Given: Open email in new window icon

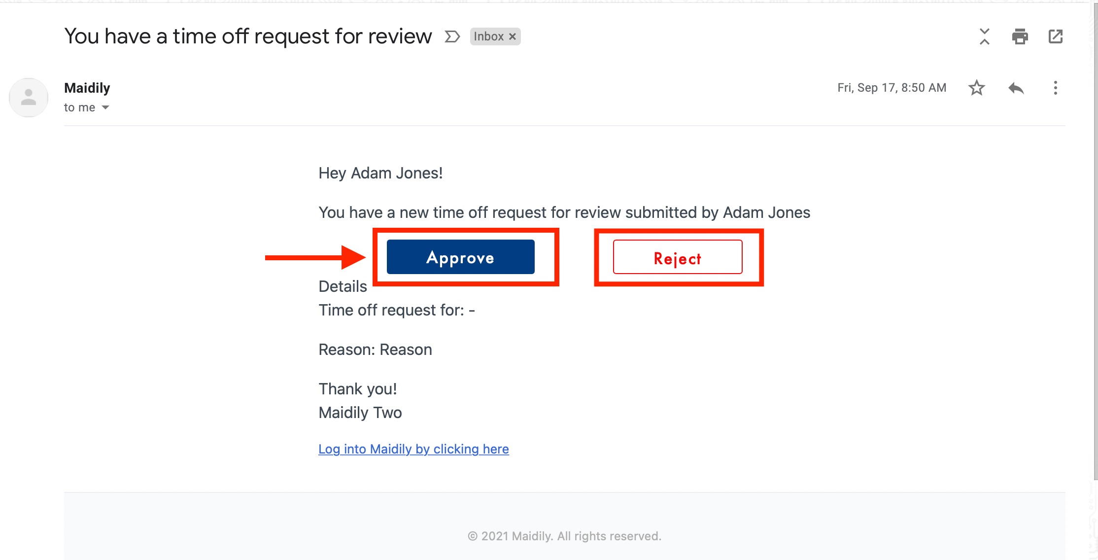Looking at the screenshot, I should [x=1055, y=36].
